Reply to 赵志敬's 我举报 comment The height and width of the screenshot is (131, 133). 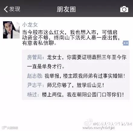76,76
